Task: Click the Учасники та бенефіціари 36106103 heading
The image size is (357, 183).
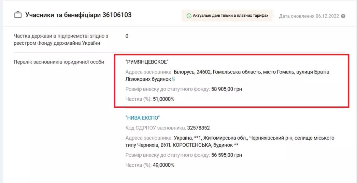Action: point(78,15)
